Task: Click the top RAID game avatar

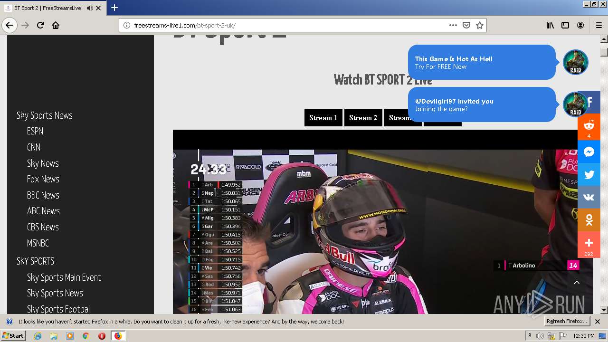Action: pyautogui.click(x=576, y=62)
